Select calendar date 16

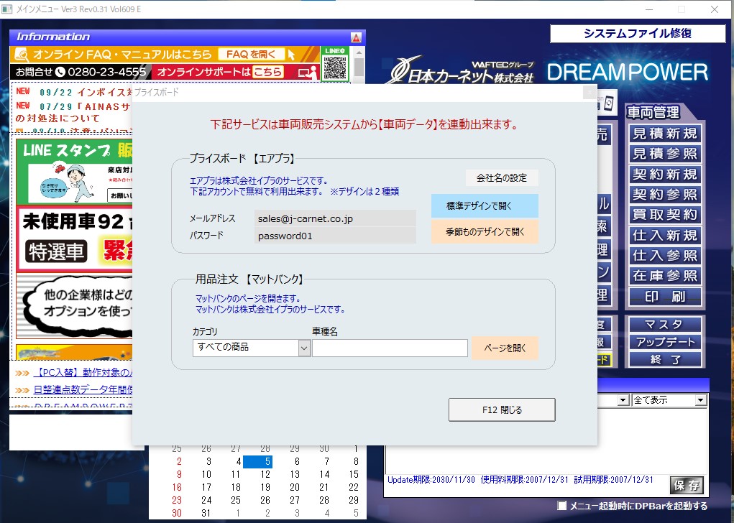point(176,488)
